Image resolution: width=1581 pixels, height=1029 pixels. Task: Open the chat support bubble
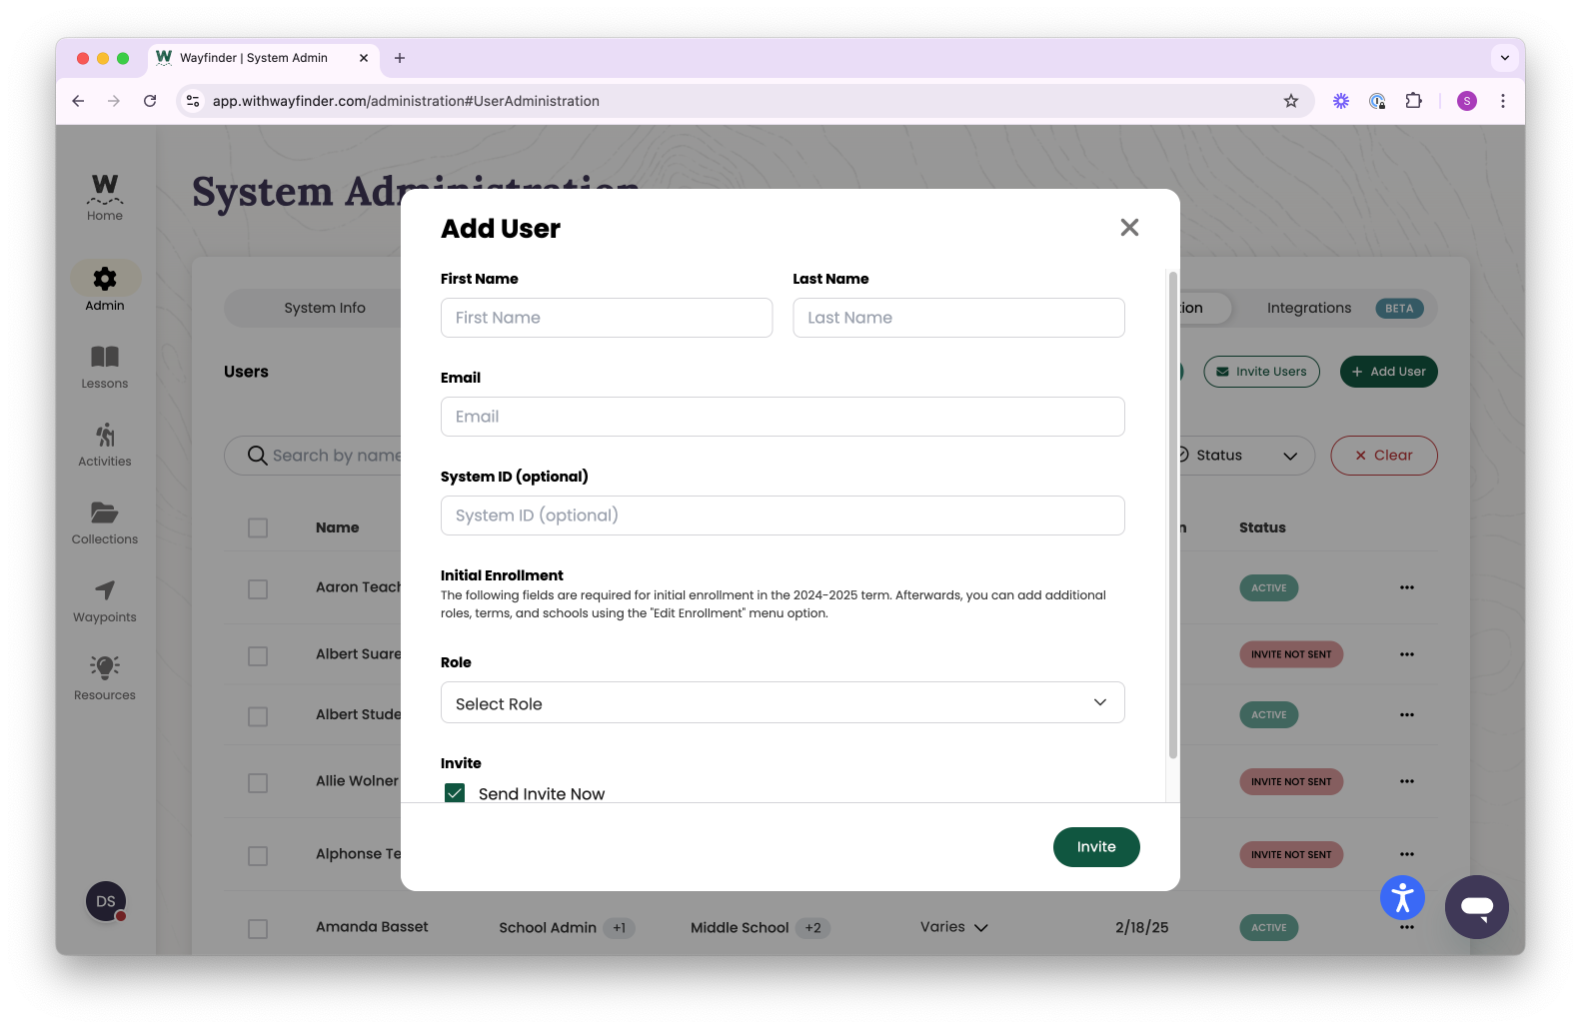[1476, 907]
